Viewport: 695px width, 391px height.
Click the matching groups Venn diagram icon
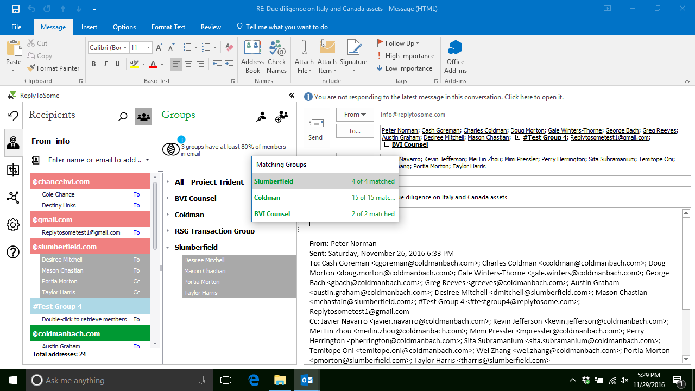pos(171,149)
